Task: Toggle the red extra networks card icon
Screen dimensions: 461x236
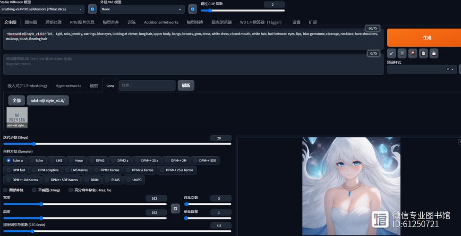Action: (x=412, y=53)
